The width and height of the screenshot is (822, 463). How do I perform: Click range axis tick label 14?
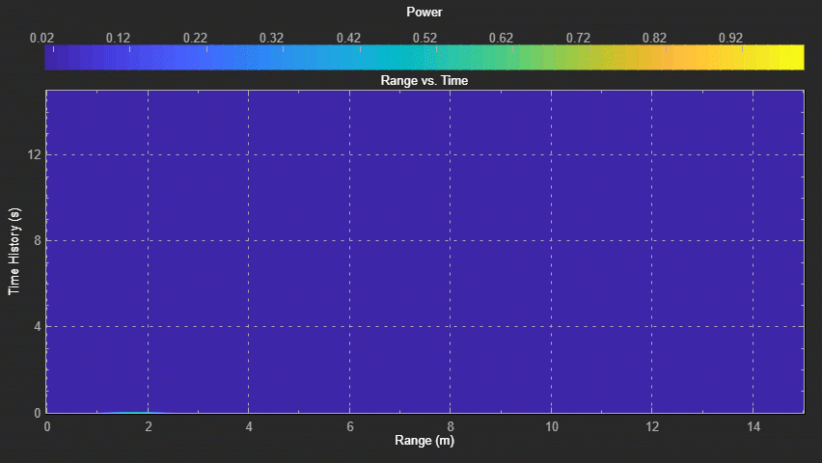coord(753,426)
